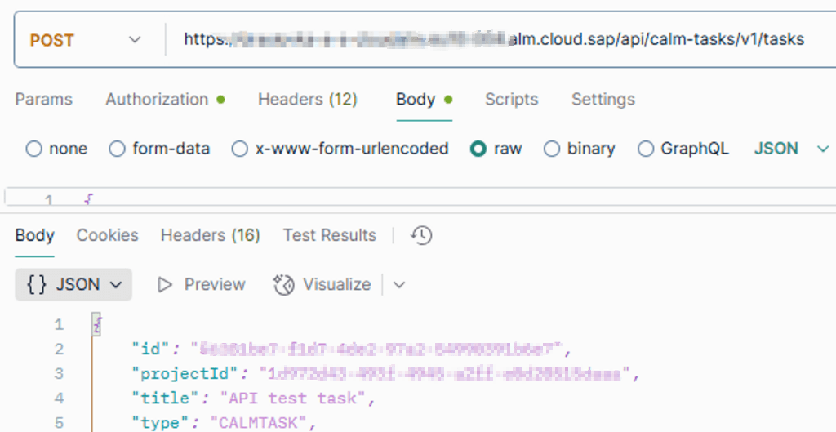Click the curly braces JSON format icon

click(x=37, y=285)
